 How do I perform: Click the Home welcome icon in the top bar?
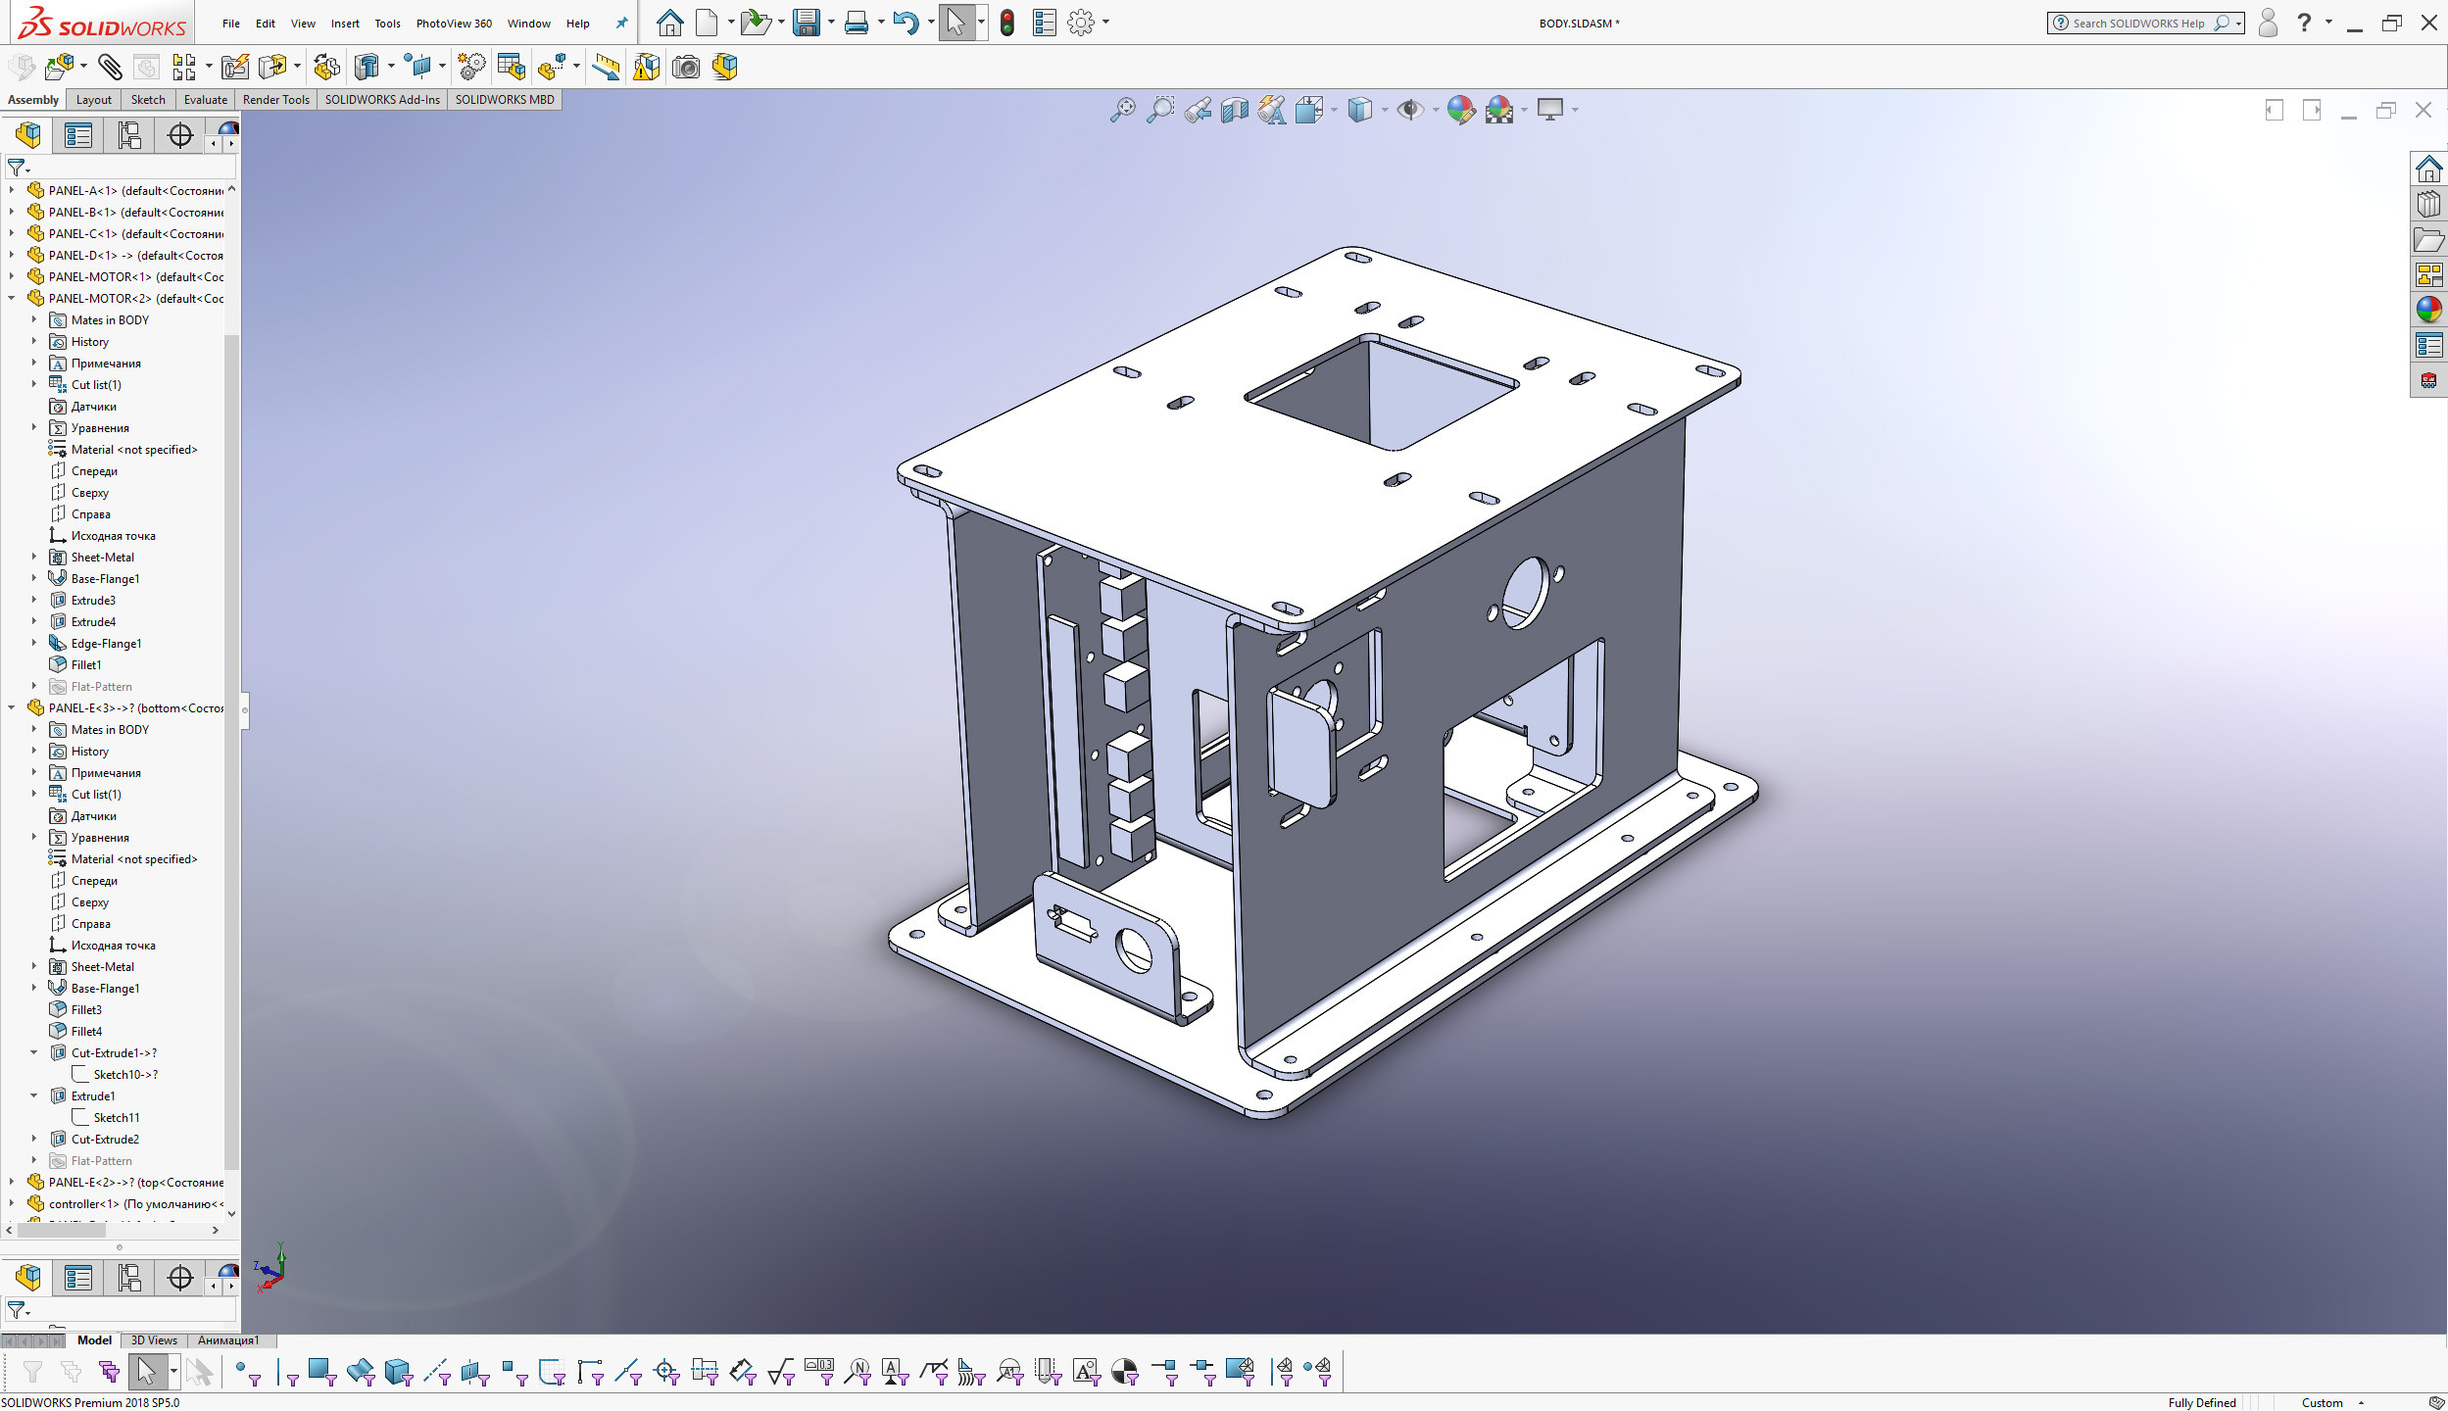pos(669,23)
